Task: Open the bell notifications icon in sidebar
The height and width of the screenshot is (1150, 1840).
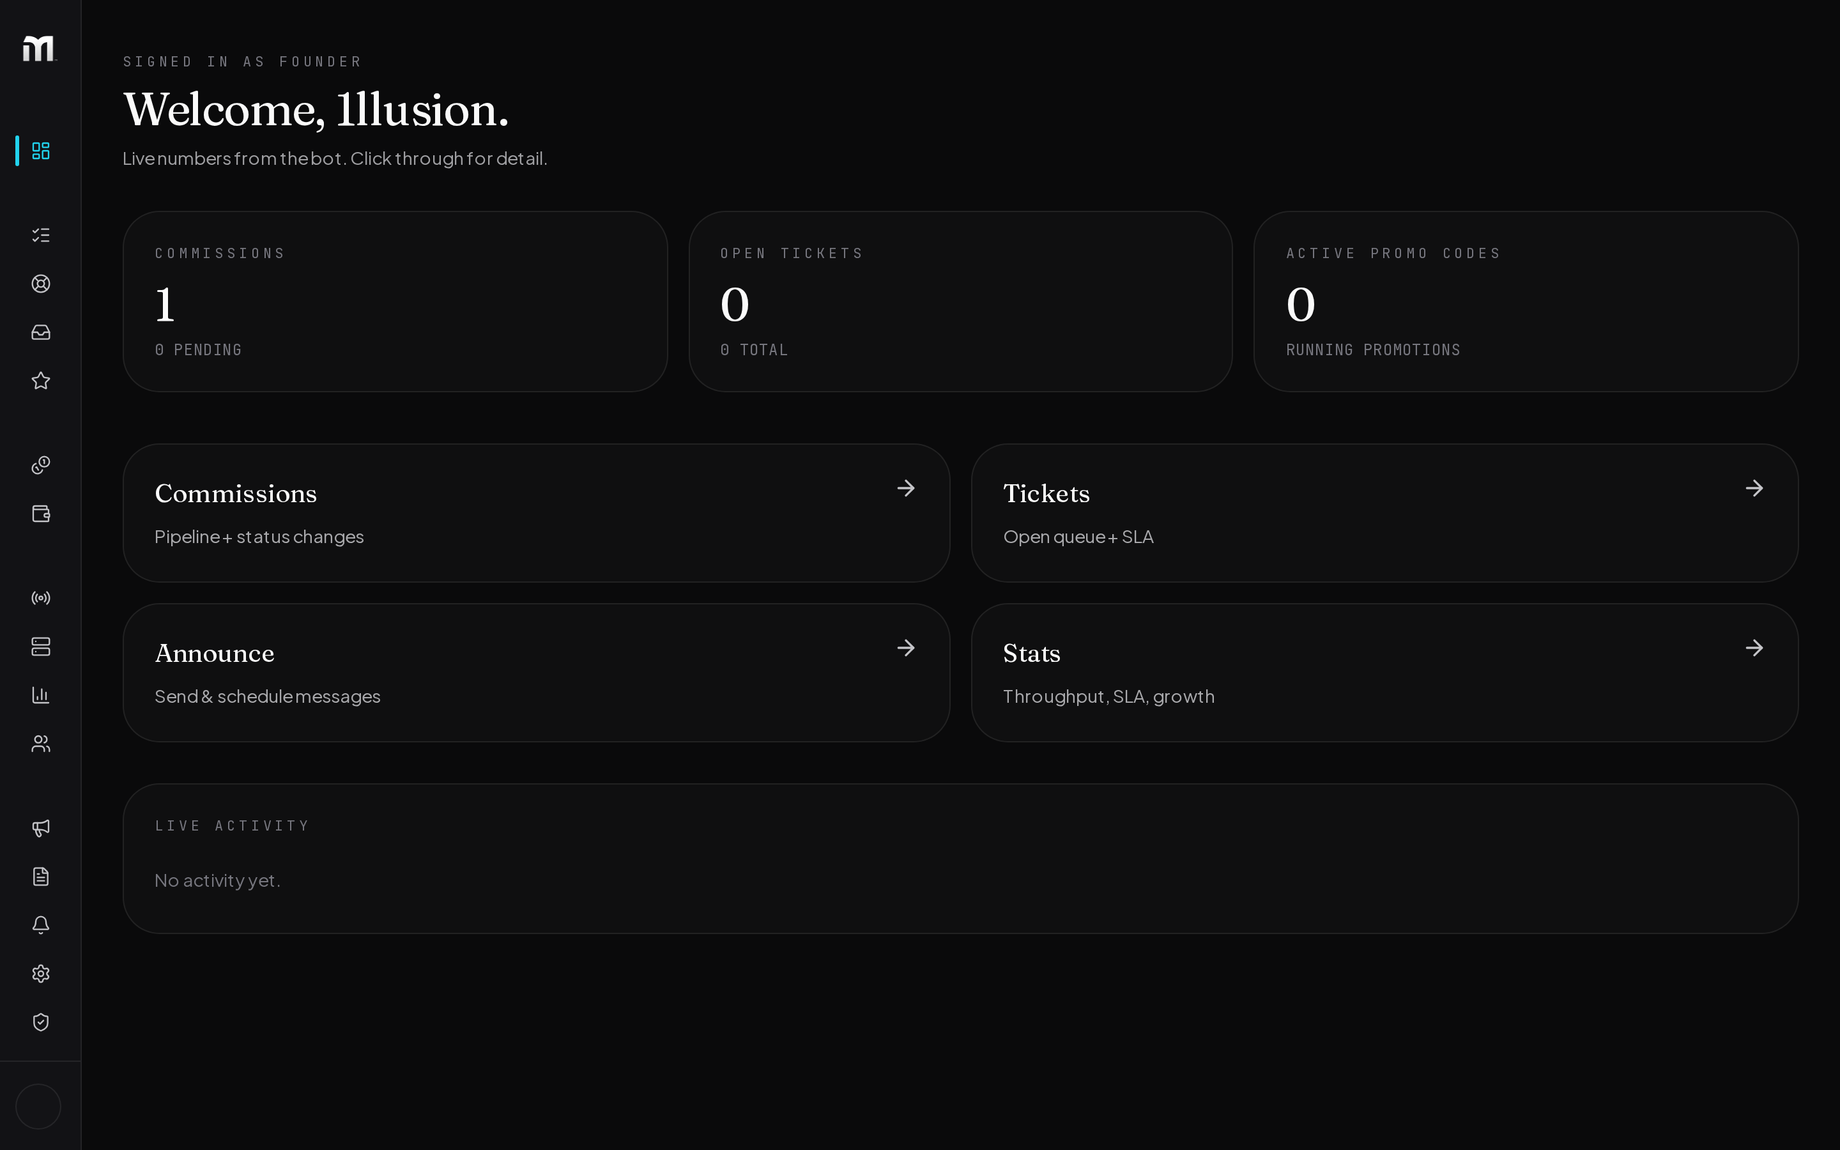Action: (41, 925)
